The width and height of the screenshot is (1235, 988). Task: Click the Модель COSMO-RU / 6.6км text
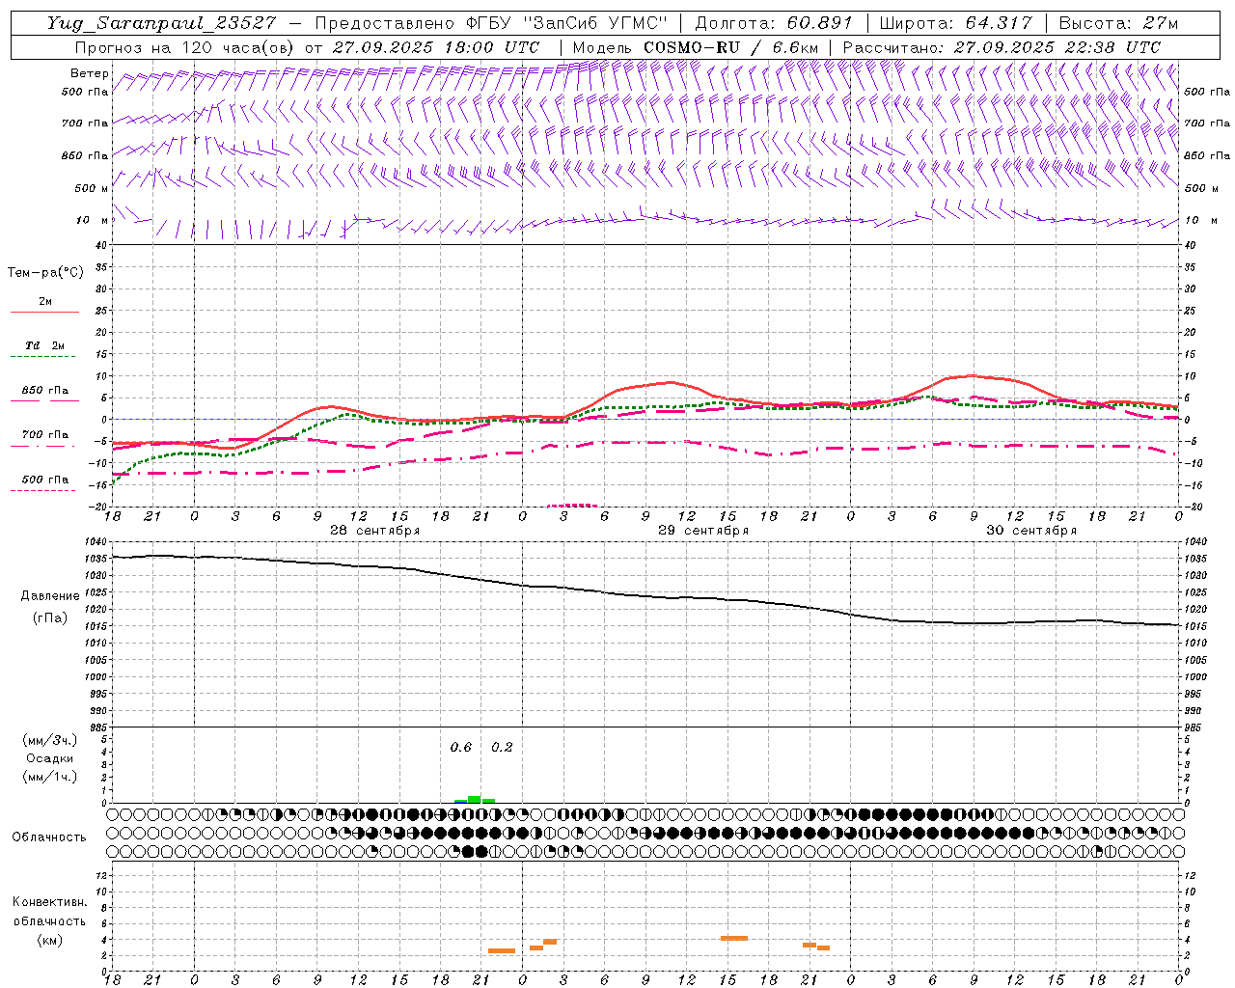point(696,47)
